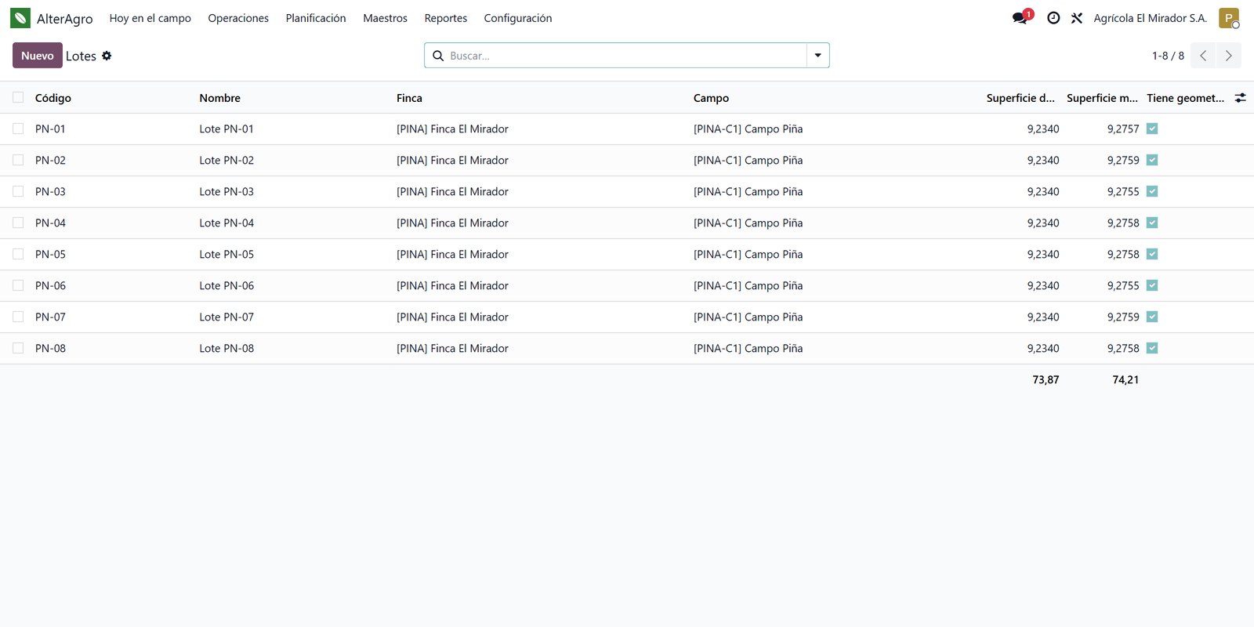Open Hoy en el campo menu
The image size is (1254, 627).
click(x=150, y=18)
